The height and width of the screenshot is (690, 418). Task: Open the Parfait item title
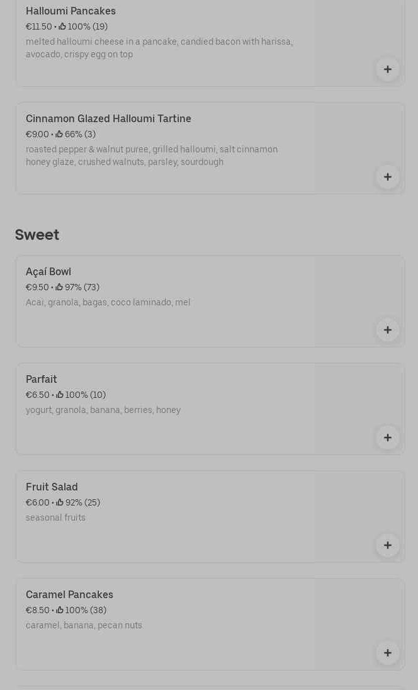tap(42, 380)
